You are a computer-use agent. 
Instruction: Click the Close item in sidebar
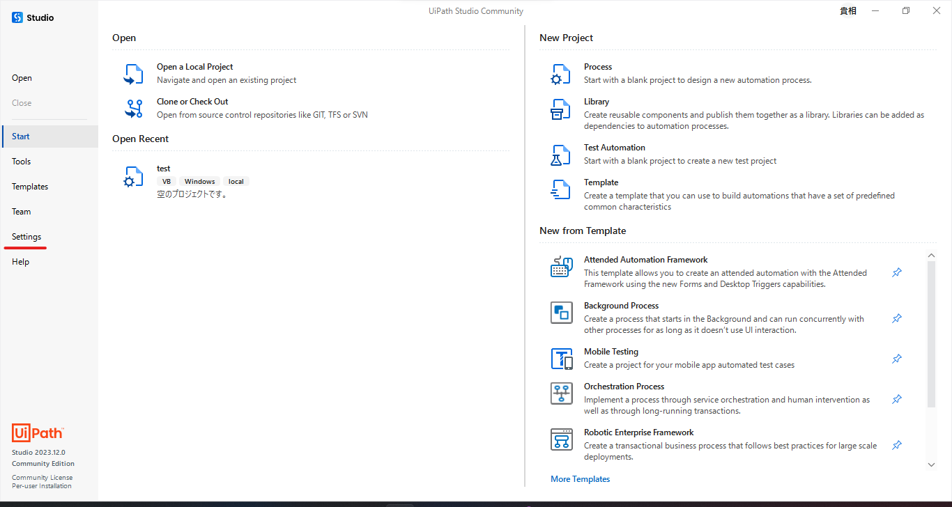pyautogui.click(x=22, y=103)
